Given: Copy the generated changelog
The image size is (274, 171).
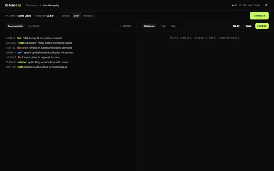Looking at the screenshot, I should (x=236, y=26).
